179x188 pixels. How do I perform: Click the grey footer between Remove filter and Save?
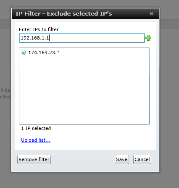click(x=83, y=159)
